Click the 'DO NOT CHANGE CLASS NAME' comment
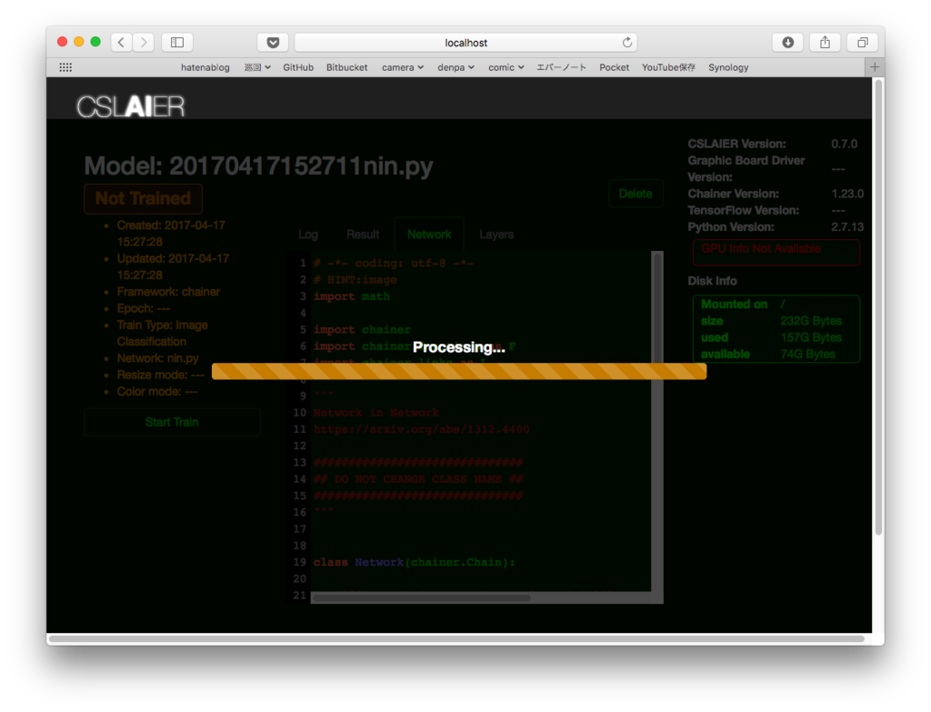The width and height of the screenshot is (931, 712). click(x=418, y=479)
